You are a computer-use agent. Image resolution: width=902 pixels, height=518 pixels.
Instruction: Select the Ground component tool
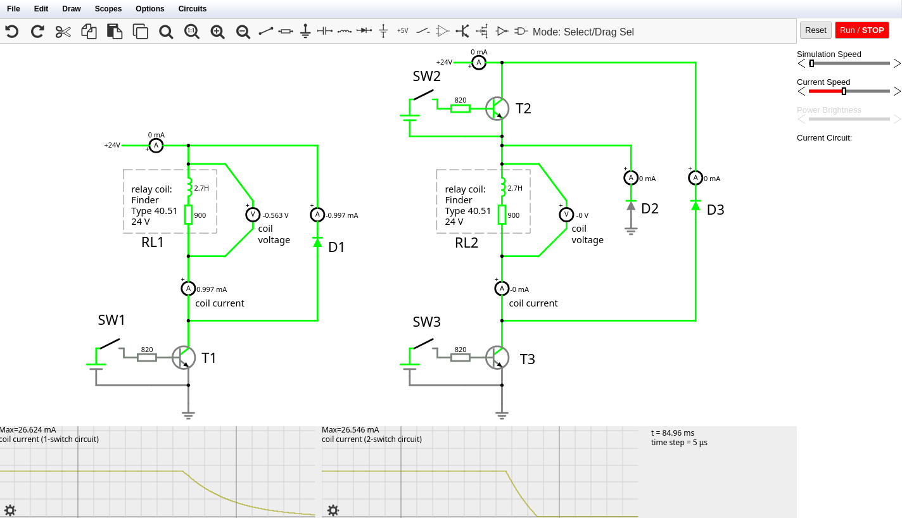click(x=305, y=31)
